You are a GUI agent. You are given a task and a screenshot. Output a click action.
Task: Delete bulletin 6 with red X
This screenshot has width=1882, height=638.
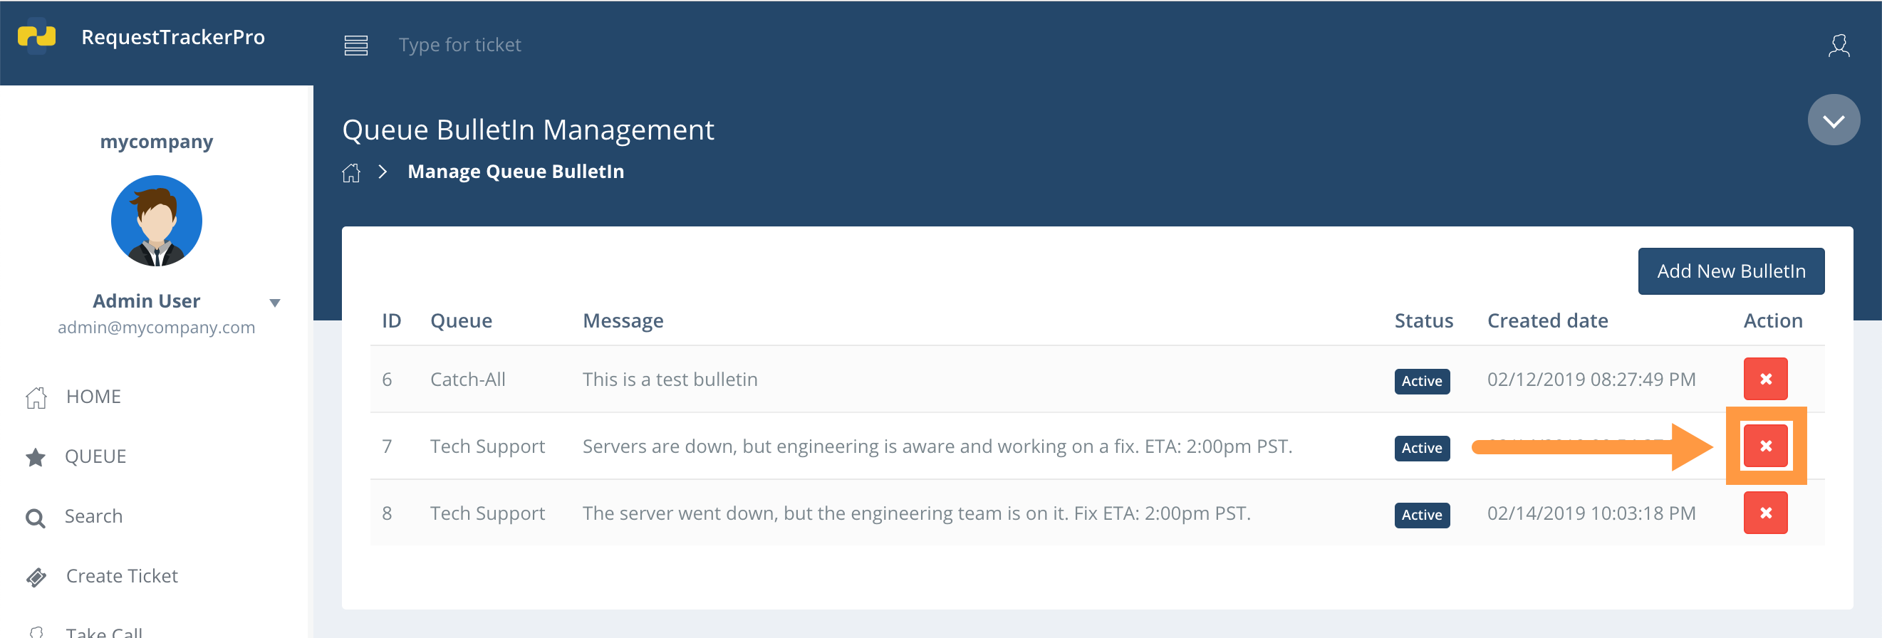tap(1765, 379)
